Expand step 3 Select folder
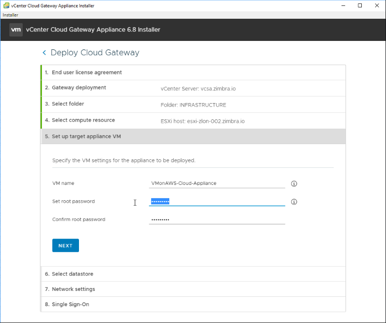 pos(193,105)
